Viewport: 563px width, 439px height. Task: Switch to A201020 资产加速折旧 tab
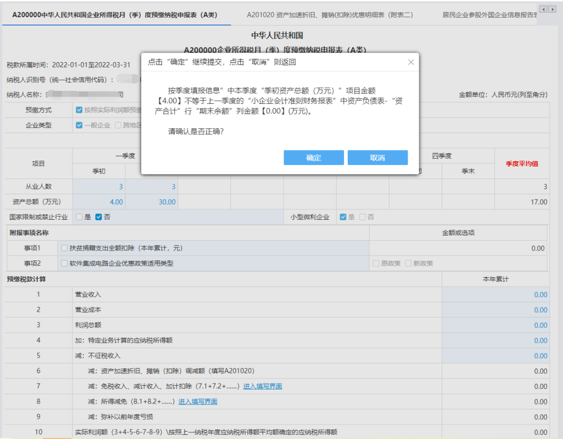[x=329, y=15]
